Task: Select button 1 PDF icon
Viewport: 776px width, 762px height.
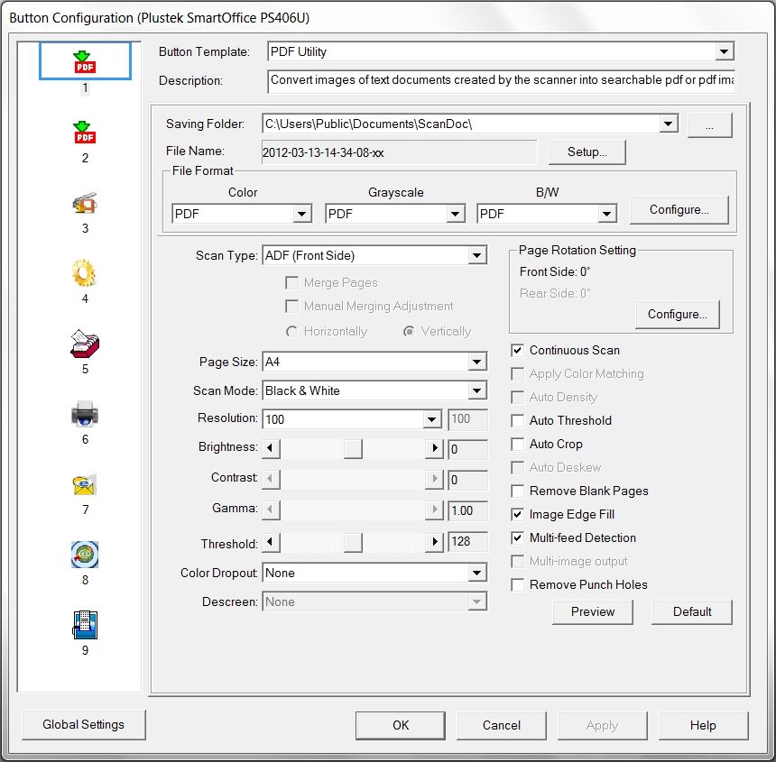Action: click(85, 61)
